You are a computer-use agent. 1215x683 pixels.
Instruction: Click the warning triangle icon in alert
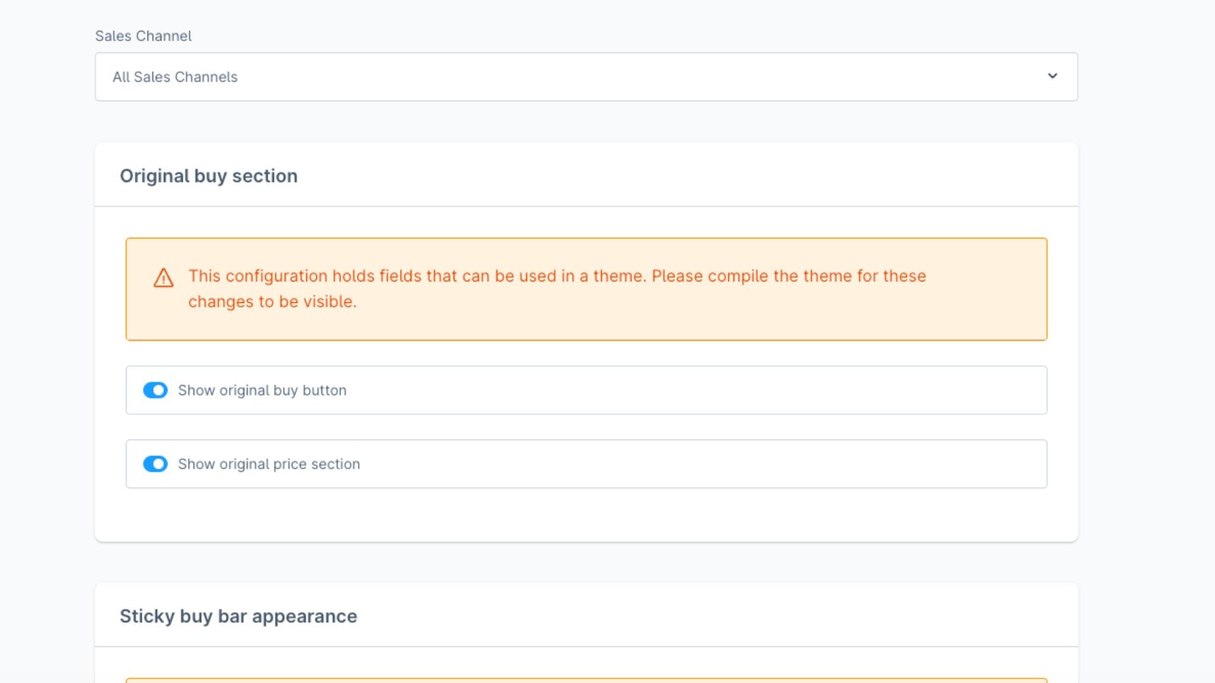163,278
